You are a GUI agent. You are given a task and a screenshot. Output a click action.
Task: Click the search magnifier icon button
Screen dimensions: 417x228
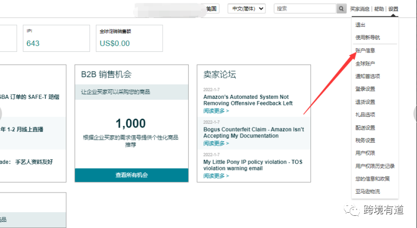pyautogui.click(x=341, y=8)
